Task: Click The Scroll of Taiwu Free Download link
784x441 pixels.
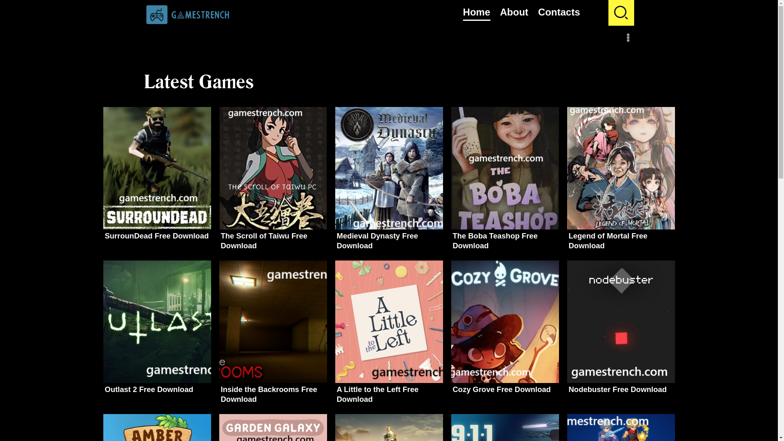Action: point(264,241)
